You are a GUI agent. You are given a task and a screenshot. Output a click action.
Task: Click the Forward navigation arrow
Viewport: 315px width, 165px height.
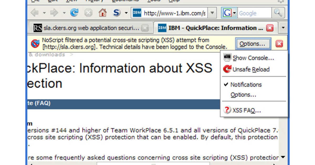pyautogui.click(x=54, y=13)
